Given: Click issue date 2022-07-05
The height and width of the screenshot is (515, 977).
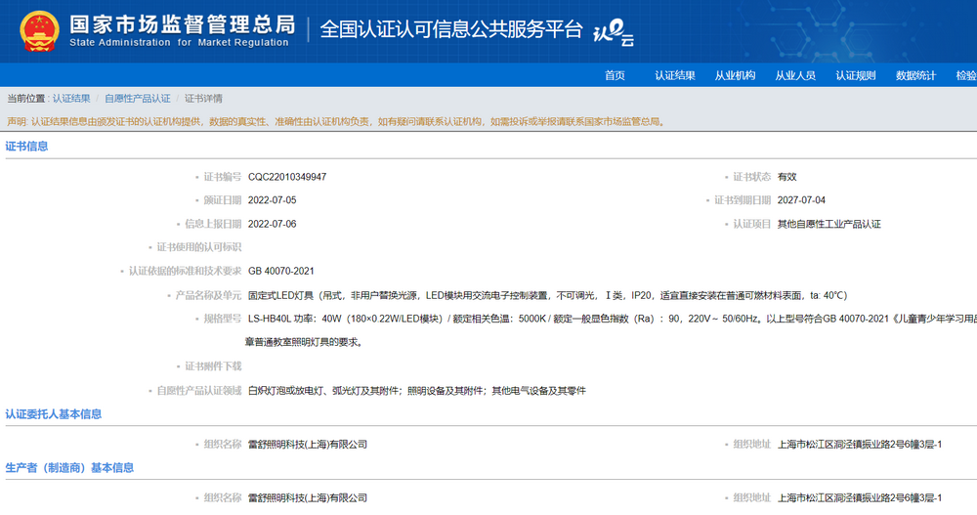Looking at the screenshot, I should (273, 200).
